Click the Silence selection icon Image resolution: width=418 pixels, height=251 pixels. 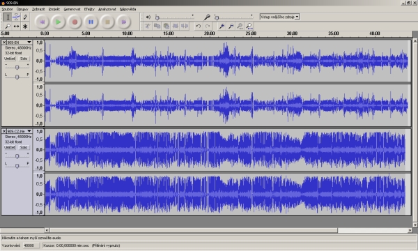[185, 26]
